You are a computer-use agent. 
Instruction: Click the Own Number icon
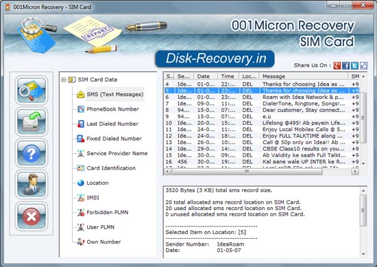[x=81, y=242]
